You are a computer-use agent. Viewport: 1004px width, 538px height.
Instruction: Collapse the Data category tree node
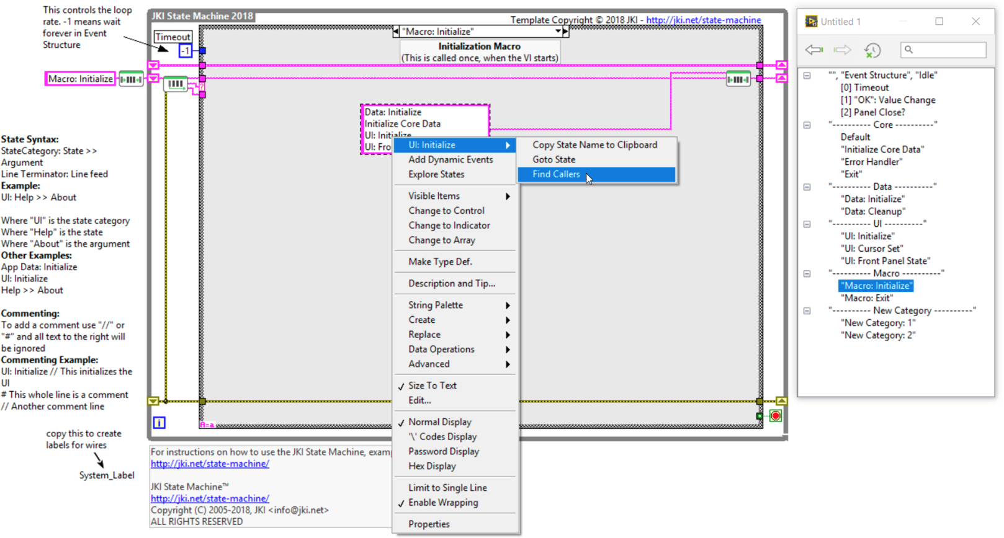(x=807, y=187)
